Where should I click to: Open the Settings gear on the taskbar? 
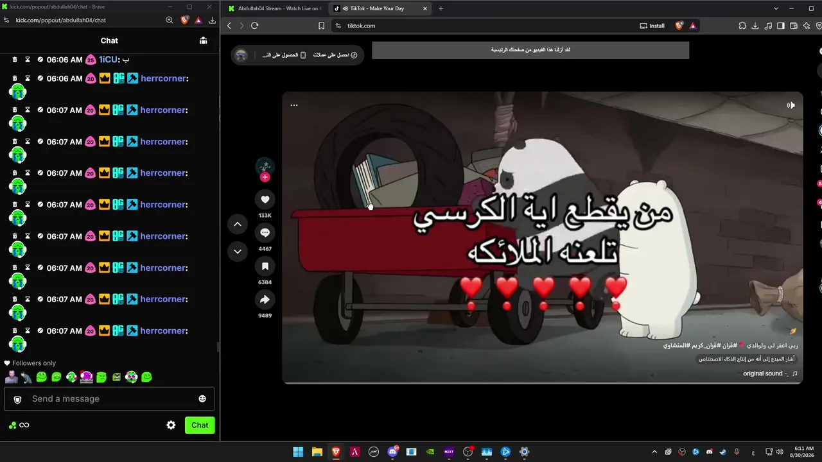[x=524, y=452]
